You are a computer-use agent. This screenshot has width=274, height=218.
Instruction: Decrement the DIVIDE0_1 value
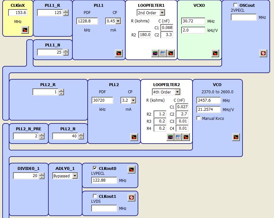[42, 177]
